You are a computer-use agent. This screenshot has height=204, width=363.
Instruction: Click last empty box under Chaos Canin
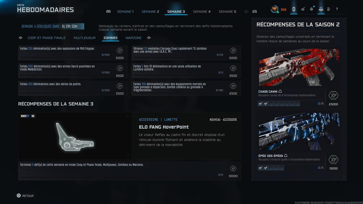pyautogui.click(x=297, y=104)
